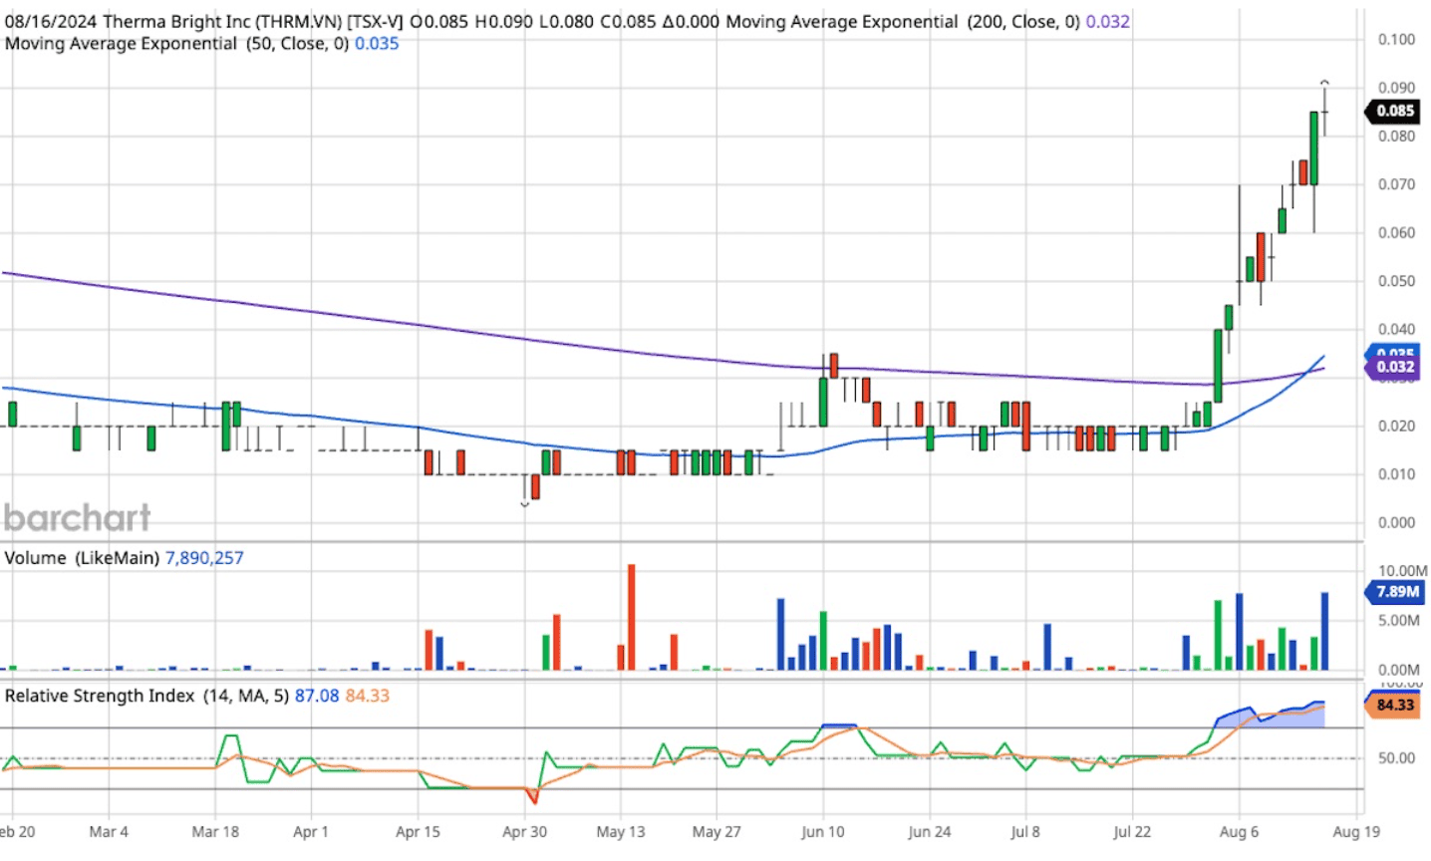Click the Jun 10 date axis label
1431x861 pixels.
(x=822, y=831)
